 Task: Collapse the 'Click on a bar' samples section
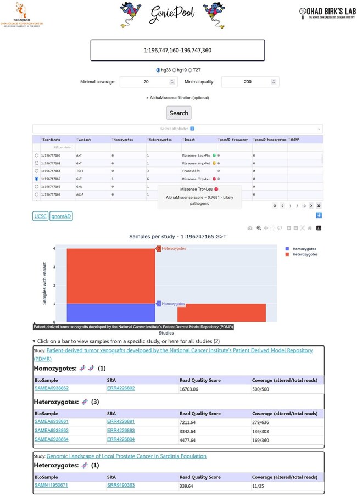pyautogui.click(x=126, y=341)
